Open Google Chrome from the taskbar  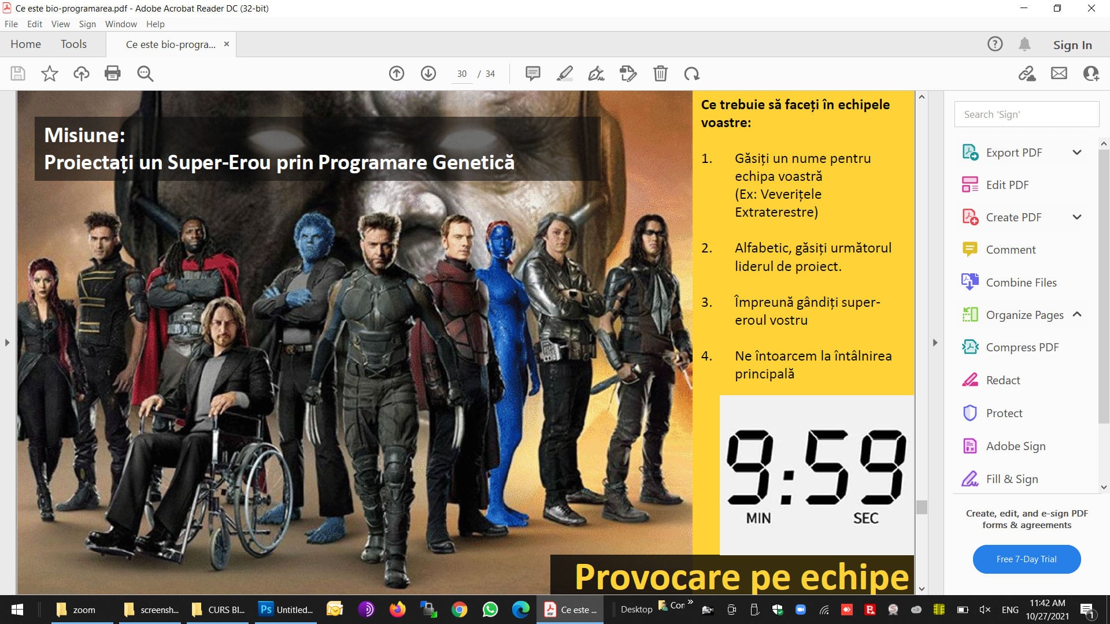[460, 610]
